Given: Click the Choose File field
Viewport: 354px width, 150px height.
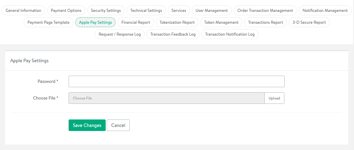Looking at the screenshot, I should [x=166, y=98].
